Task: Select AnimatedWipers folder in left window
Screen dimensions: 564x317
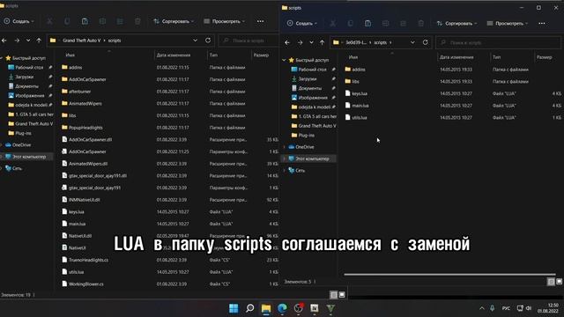Action: tap(85, 104)
